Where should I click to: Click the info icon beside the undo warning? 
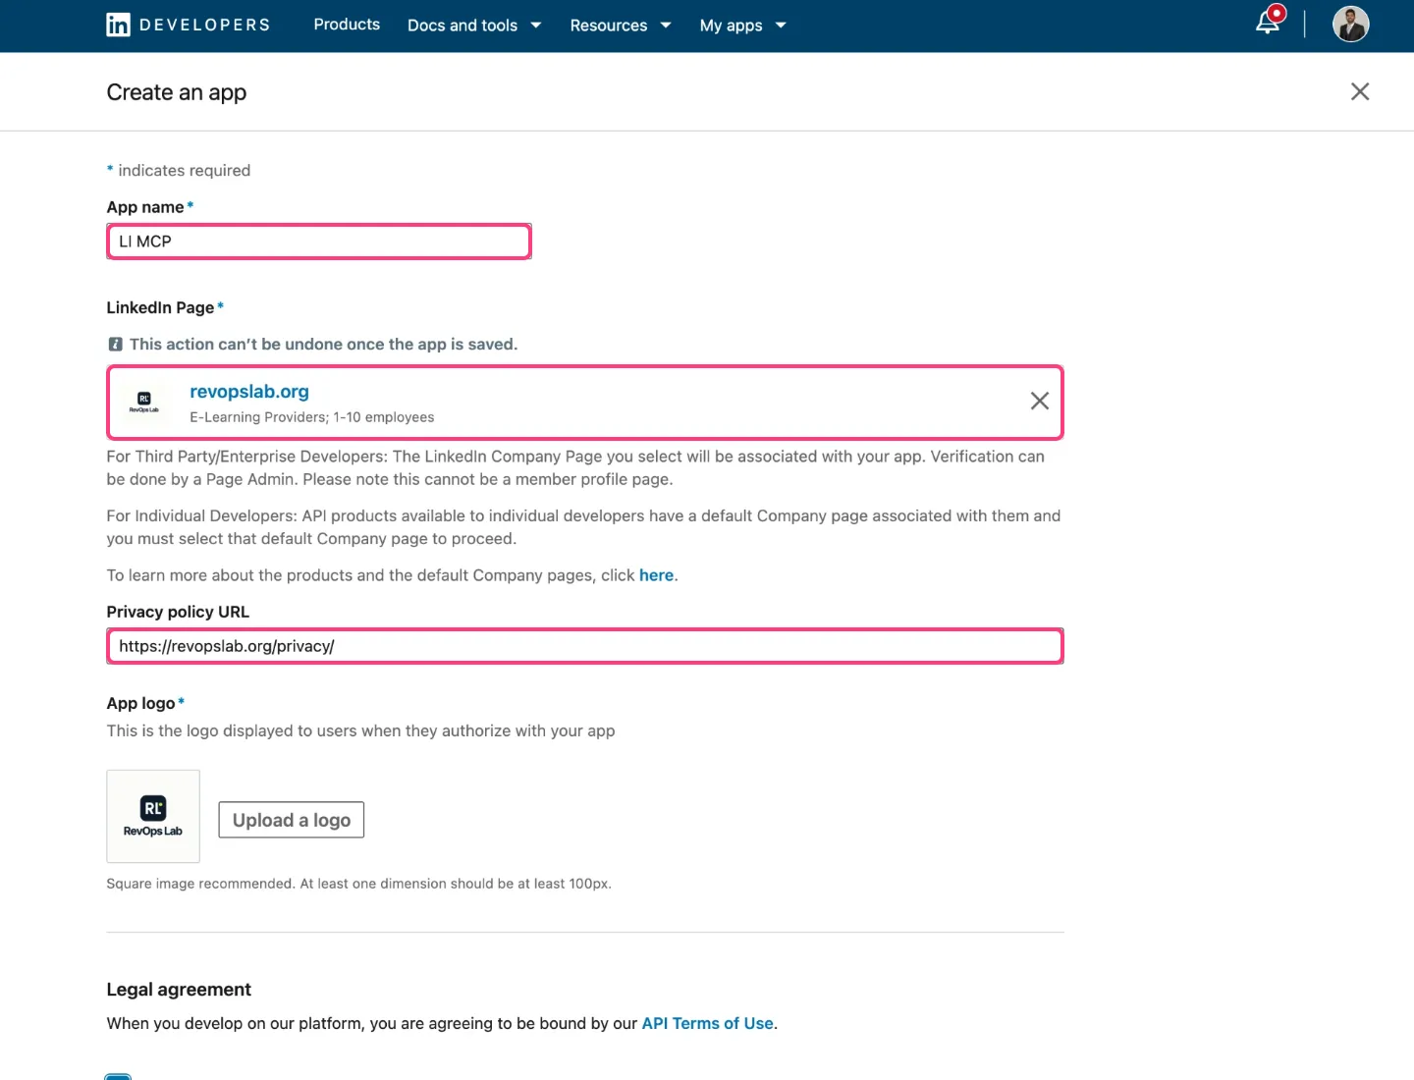coord(115,344)
